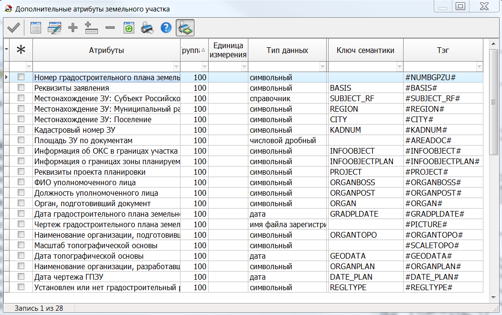Click the checkmark confirm icon in toolbar

pyautogui.click(x=13, y=28)
